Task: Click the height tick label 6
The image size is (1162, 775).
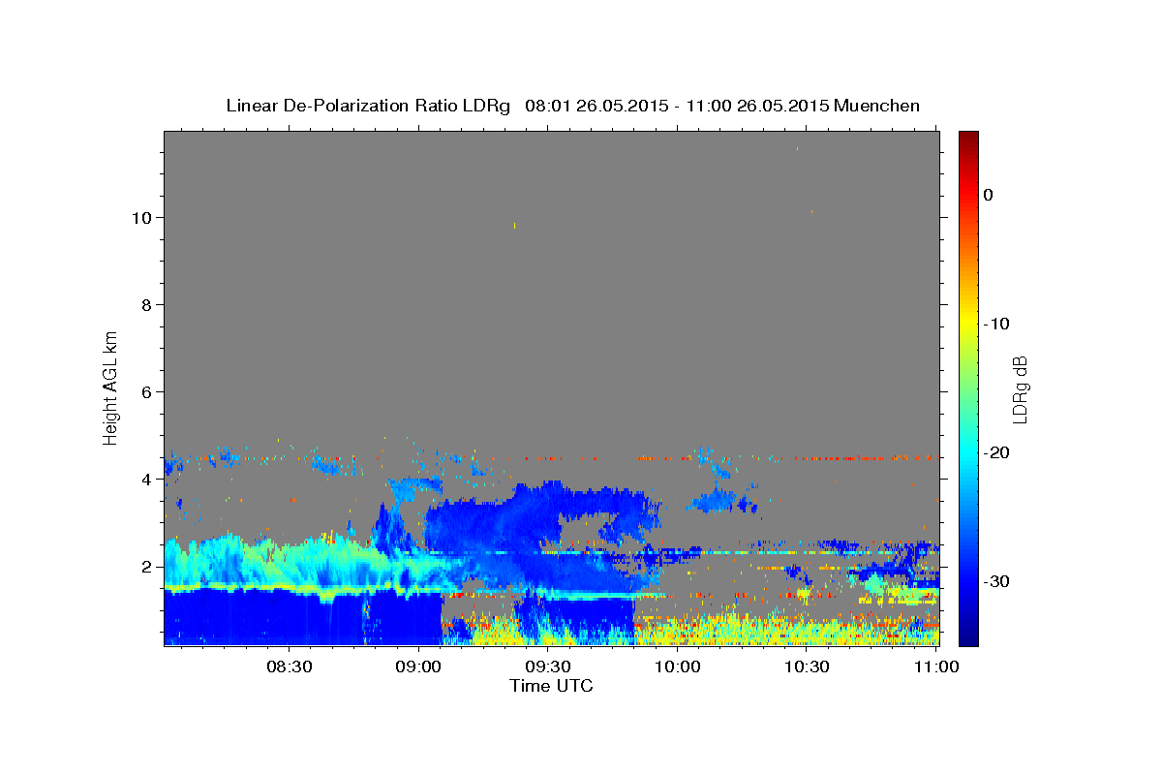Action: click(x=145, y=392)
